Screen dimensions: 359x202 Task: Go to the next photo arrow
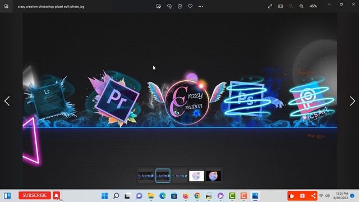click(x=352, y=101)
